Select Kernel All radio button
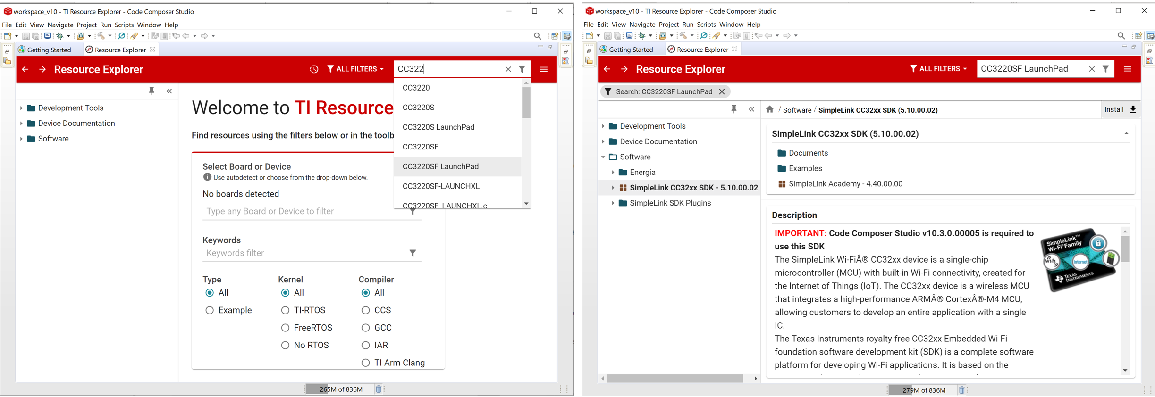This screenshot has height=397, width=1155. pos(285,293)
